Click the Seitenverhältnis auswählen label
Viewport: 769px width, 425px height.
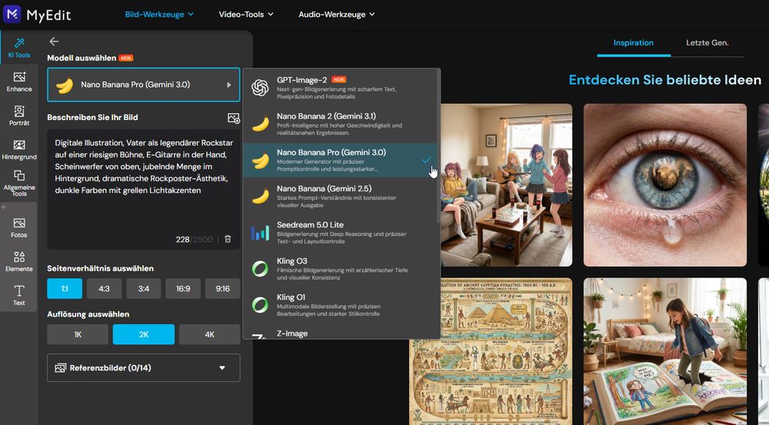click(x=100, y=268)
